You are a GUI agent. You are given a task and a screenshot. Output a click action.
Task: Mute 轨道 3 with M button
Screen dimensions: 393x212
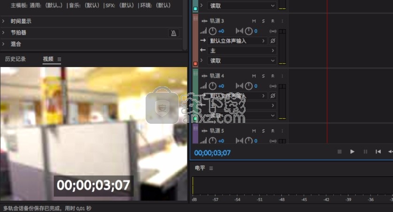254,21
